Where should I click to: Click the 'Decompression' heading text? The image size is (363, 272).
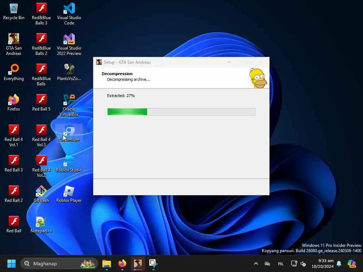[117, 74]
